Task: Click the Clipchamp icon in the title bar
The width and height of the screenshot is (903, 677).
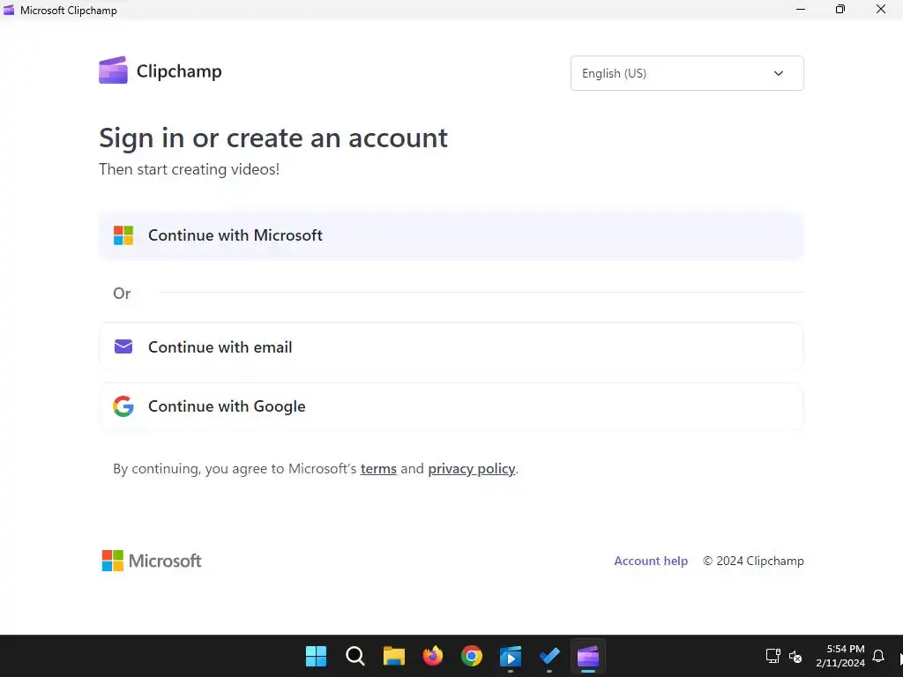Action: click(9, 10)
